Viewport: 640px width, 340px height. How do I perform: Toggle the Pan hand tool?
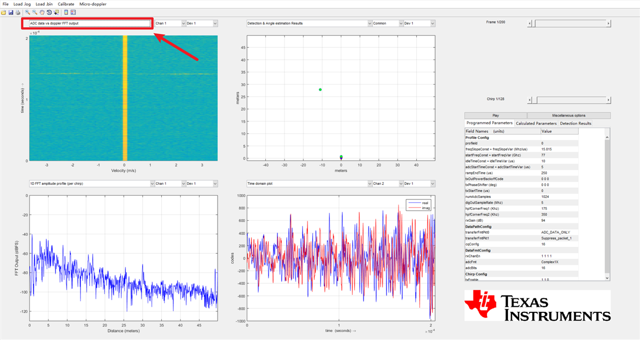(x=42, y=12)
